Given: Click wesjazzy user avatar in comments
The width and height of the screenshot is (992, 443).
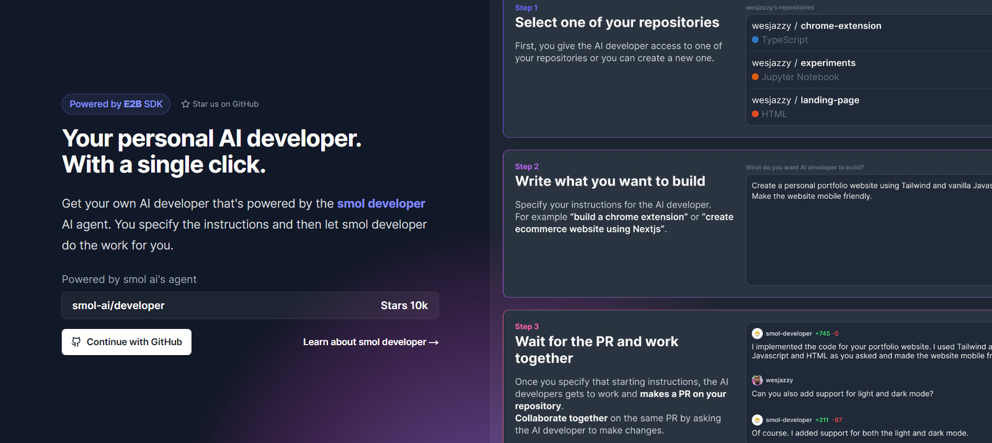Looking at the screenshot, I should point(757,380).
